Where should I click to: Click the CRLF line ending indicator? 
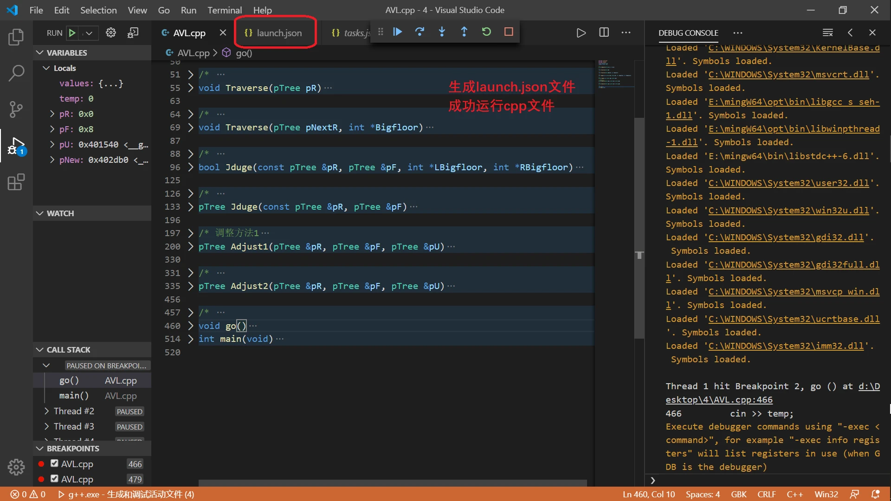click(x=767, y=495)
